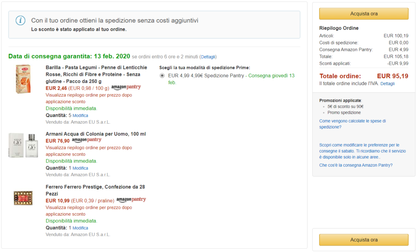This screenshot has height=252, width=417.
Task: Click Modifica to change Ferrero Prestige quantity
Action: [x=80, y=228]
